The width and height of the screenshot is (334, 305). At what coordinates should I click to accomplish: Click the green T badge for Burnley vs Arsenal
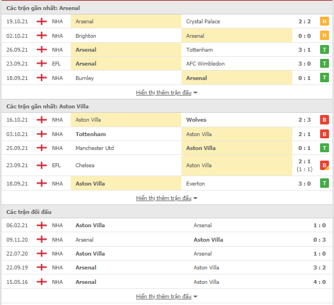click(x=324, y=78)
